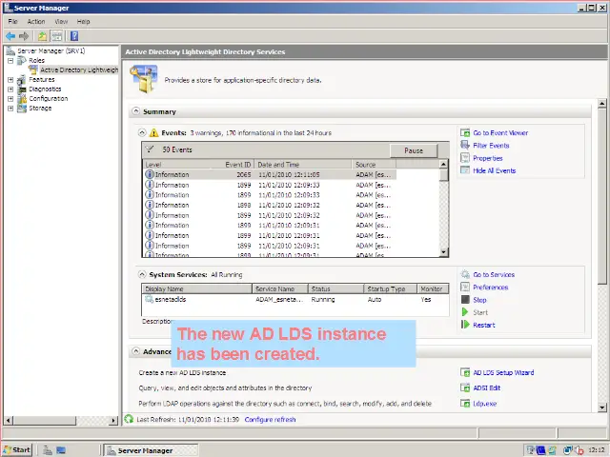Collapse the Events section chevron
This screenshot has height=457, width=610.
pyautogui.click(x=142, y=133)
